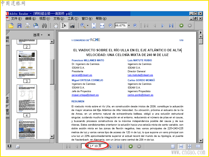Print the document using the printer icon
Image resolution: width=209 pixels, height=157 pixels.
tap(27, 26)
